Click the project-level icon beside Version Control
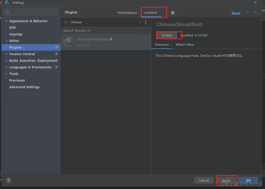The image size is (265, 189). coord(57,54)
